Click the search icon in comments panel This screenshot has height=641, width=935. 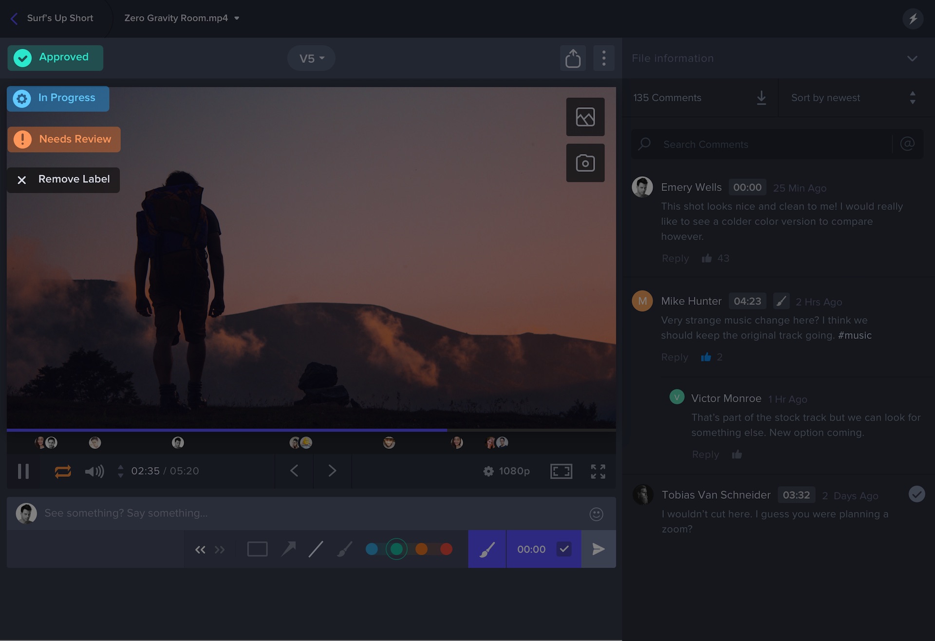(x=644, y=144)
